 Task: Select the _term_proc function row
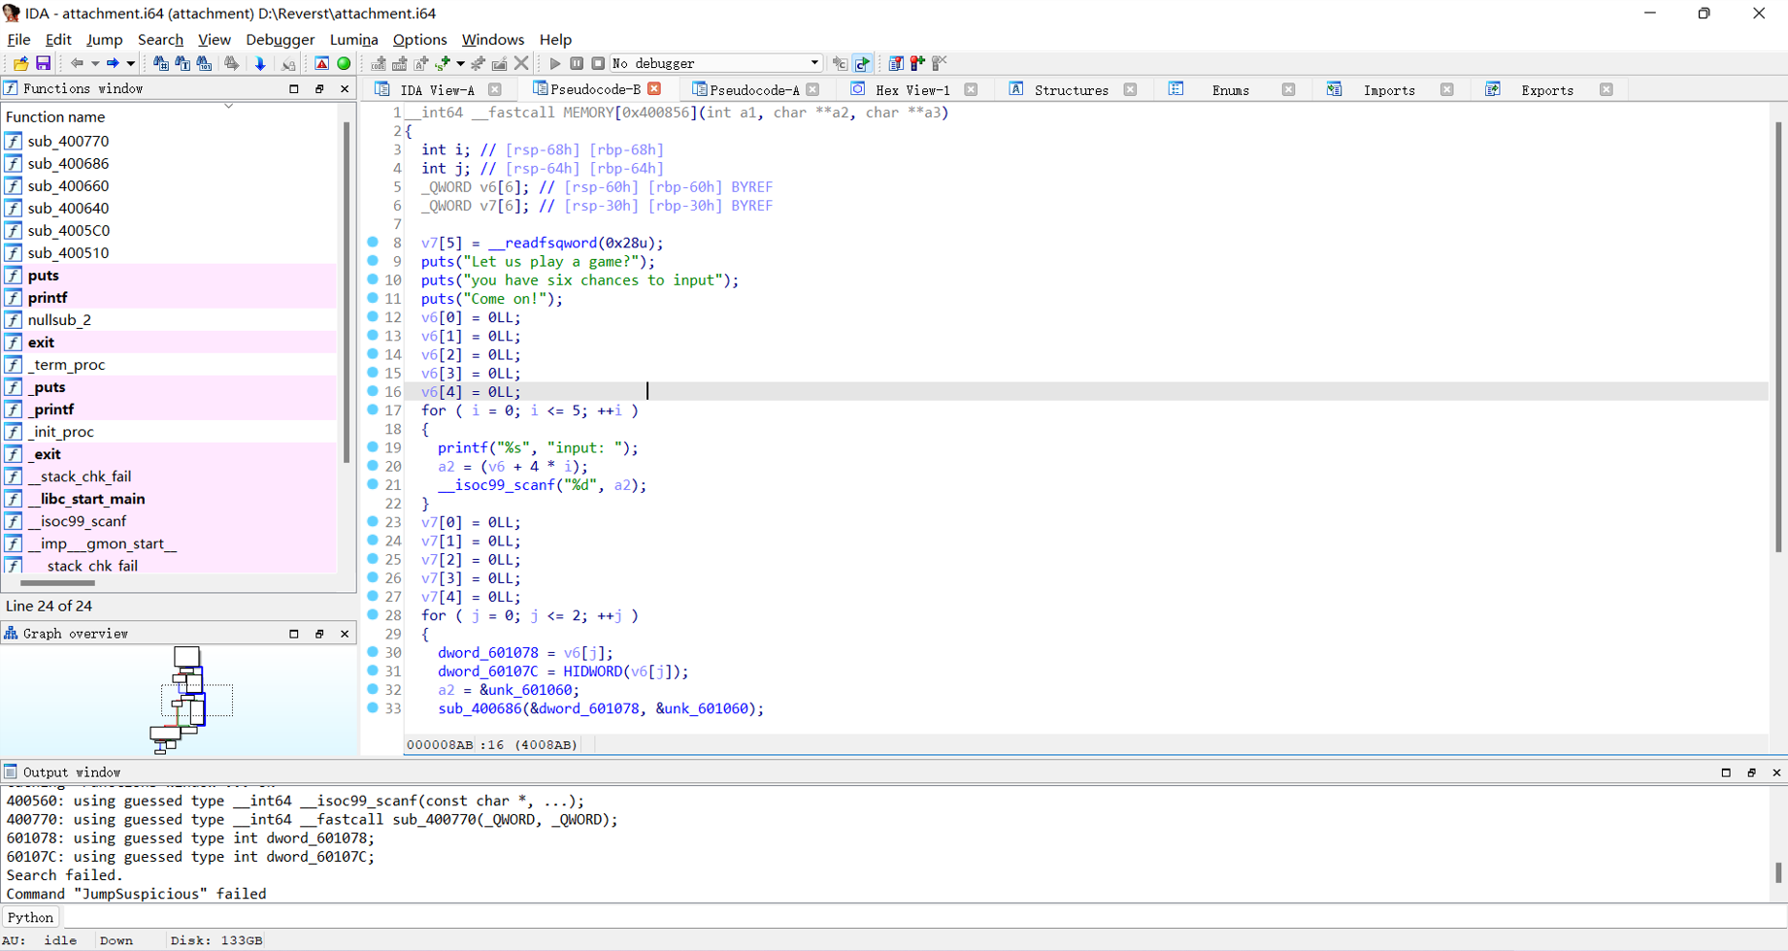[x=170, y=364]
